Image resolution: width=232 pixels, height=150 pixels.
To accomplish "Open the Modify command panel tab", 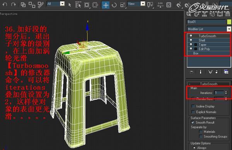I will 197,14.
